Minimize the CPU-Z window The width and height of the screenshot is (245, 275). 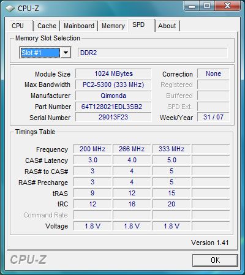click(x=191, y=6)
